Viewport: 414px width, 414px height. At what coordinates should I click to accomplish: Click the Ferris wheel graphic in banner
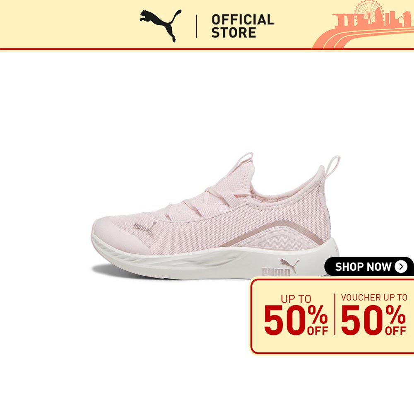pos(366,11)
